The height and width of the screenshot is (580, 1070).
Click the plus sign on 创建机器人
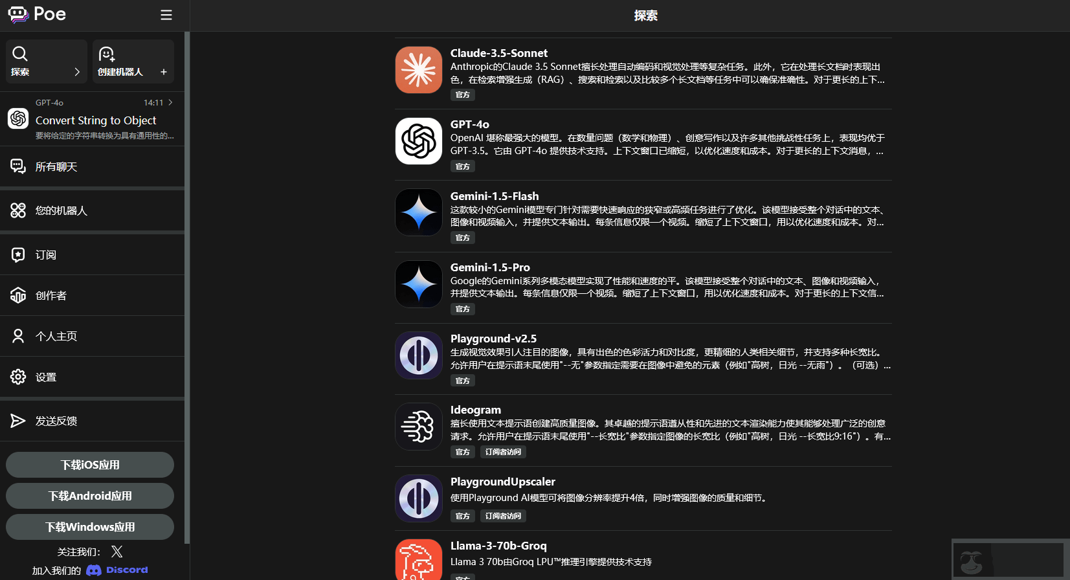click(x=164, y=72)
